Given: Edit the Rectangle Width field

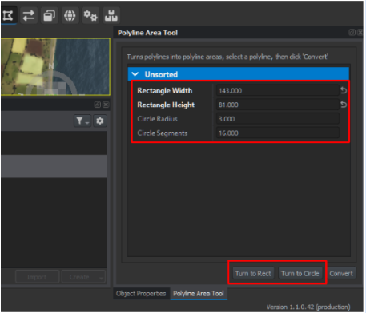Looking at the screenshot, I should [278, 91].
